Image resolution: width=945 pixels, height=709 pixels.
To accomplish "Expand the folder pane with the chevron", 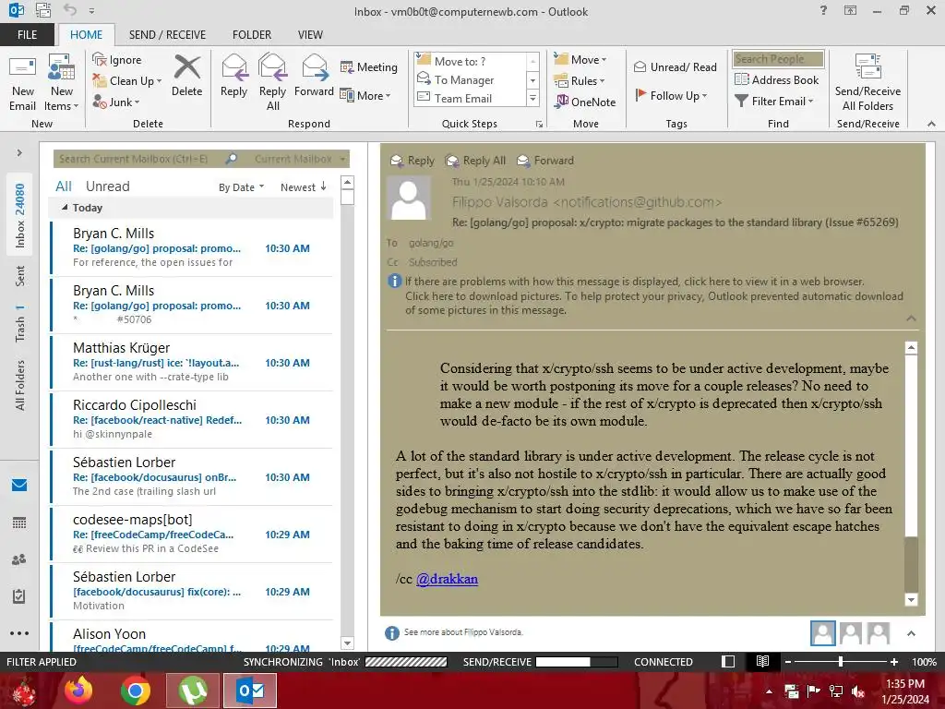I will (x=19, y=153).
